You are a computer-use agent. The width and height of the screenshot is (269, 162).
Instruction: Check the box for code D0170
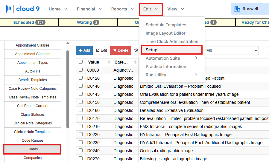80,118
